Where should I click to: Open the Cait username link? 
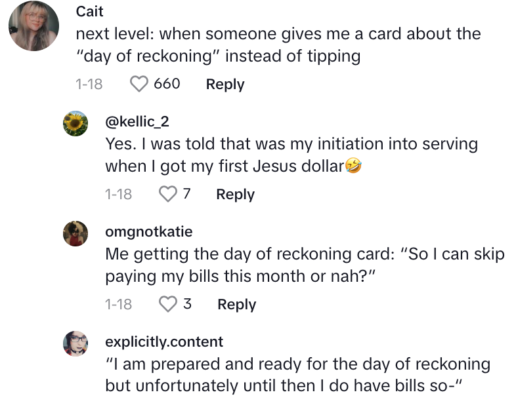click(x=89, y=12)
